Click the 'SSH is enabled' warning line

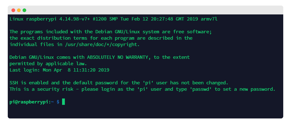[x=119, y=83]
